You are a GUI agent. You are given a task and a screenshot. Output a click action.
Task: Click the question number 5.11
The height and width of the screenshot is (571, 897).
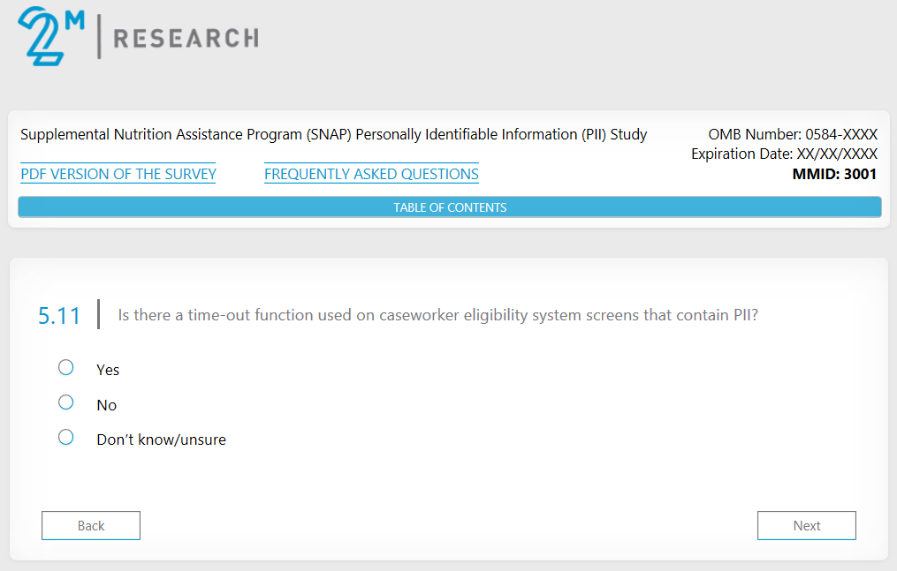point(59,316)
